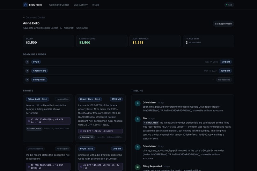Go back via the Command Center breadcrumb link
The width and height of the screenshot is (257, 171).
point(34,17)
